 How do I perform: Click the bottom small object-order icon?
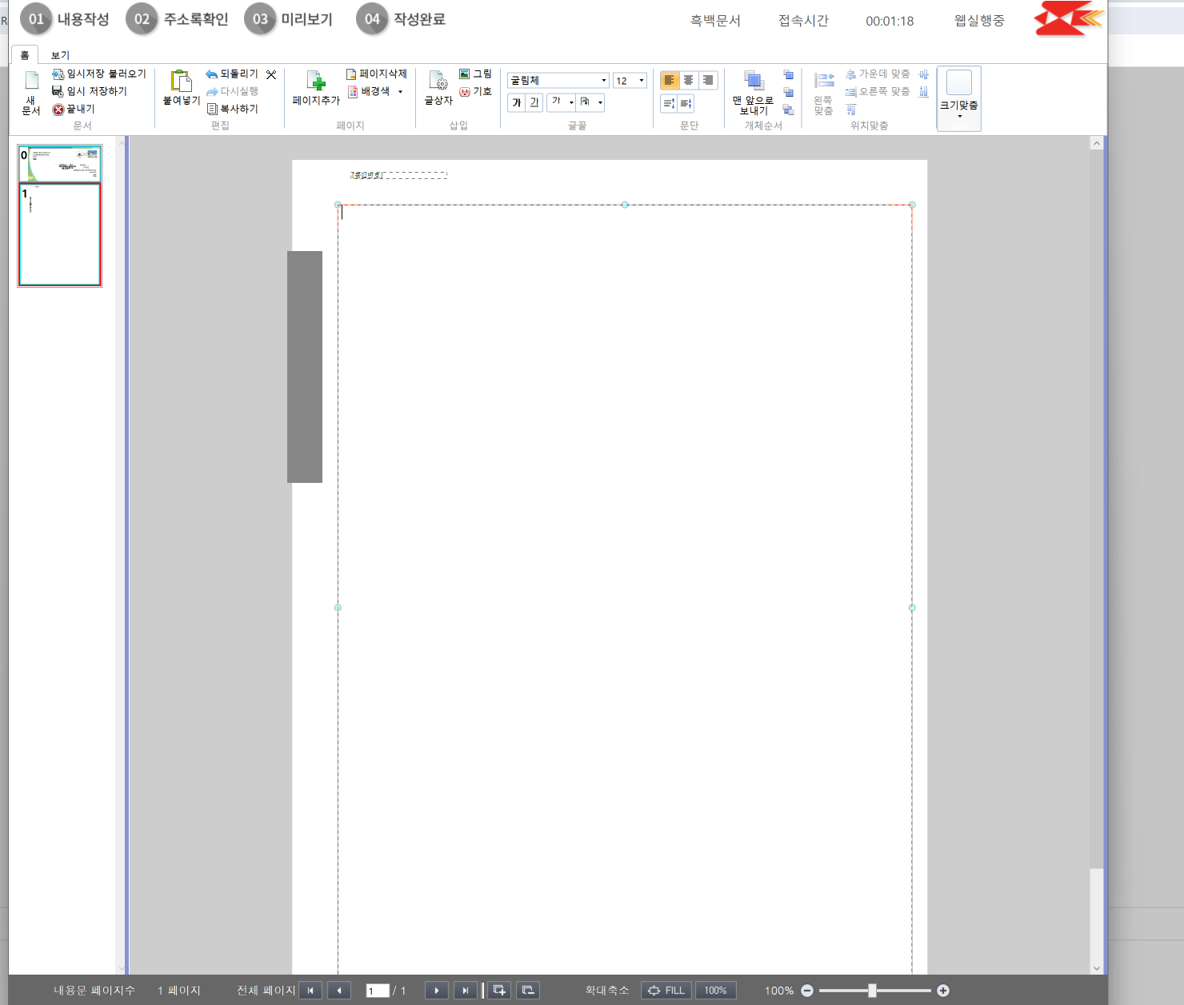coord(788,110)
